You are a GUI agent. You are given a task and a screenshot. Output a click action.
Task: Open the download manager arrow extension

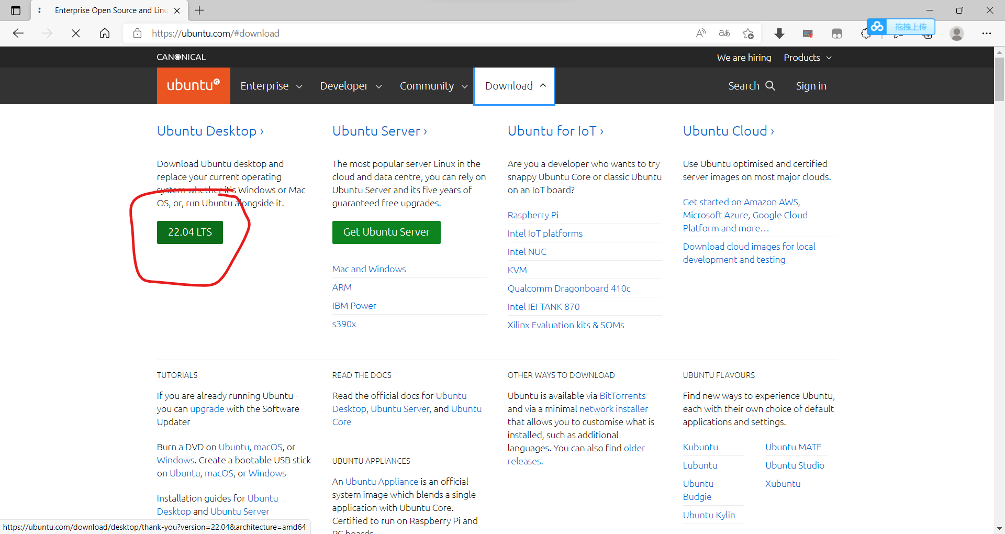(x=779, y=34)
